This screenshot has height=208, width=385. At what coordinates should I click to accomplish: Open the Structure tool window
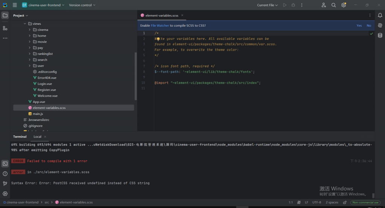point(5,28)
